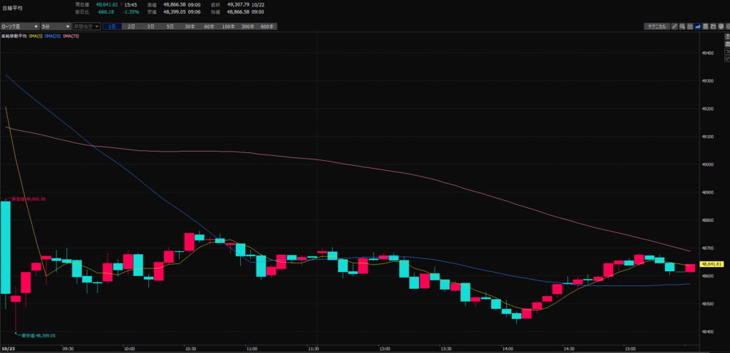
Task: Click the テクニカル button
Action: [655, 26]
